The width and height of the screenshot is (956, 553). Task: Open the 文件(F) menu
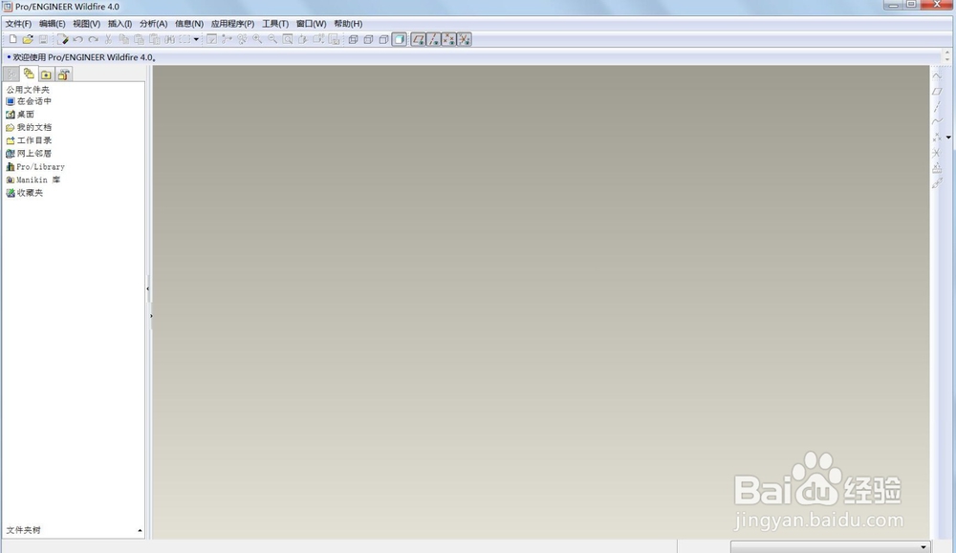tap(18, 24)
